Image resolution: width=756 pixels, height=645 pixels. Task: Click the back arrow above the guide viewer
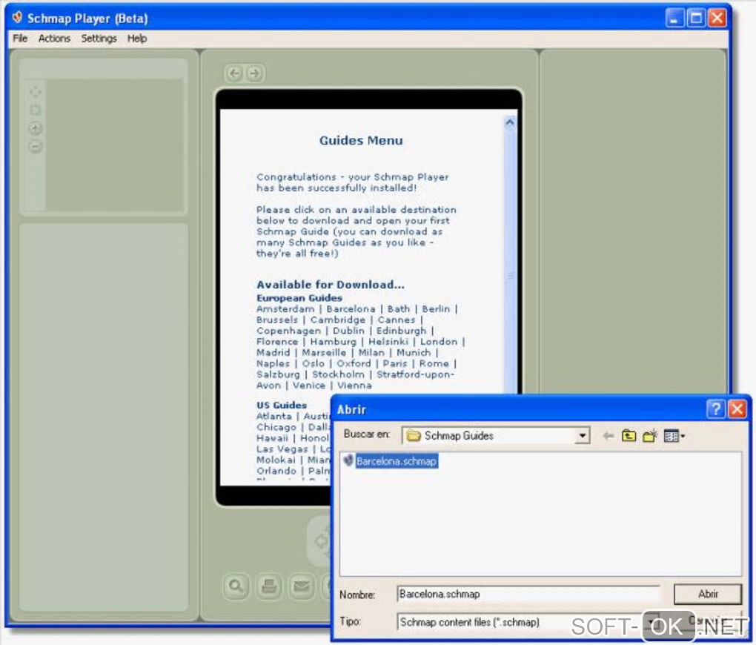(x=234, y=73)
